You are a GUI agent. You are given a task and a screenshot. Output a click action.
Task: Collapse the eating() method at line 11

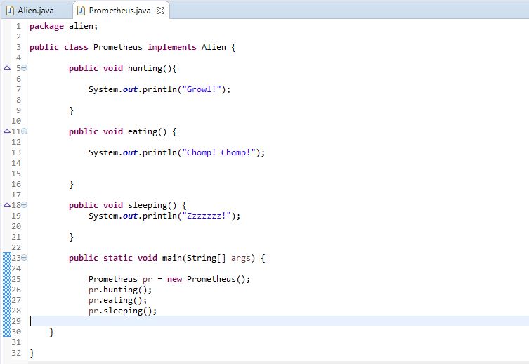[x=25, y=131]
